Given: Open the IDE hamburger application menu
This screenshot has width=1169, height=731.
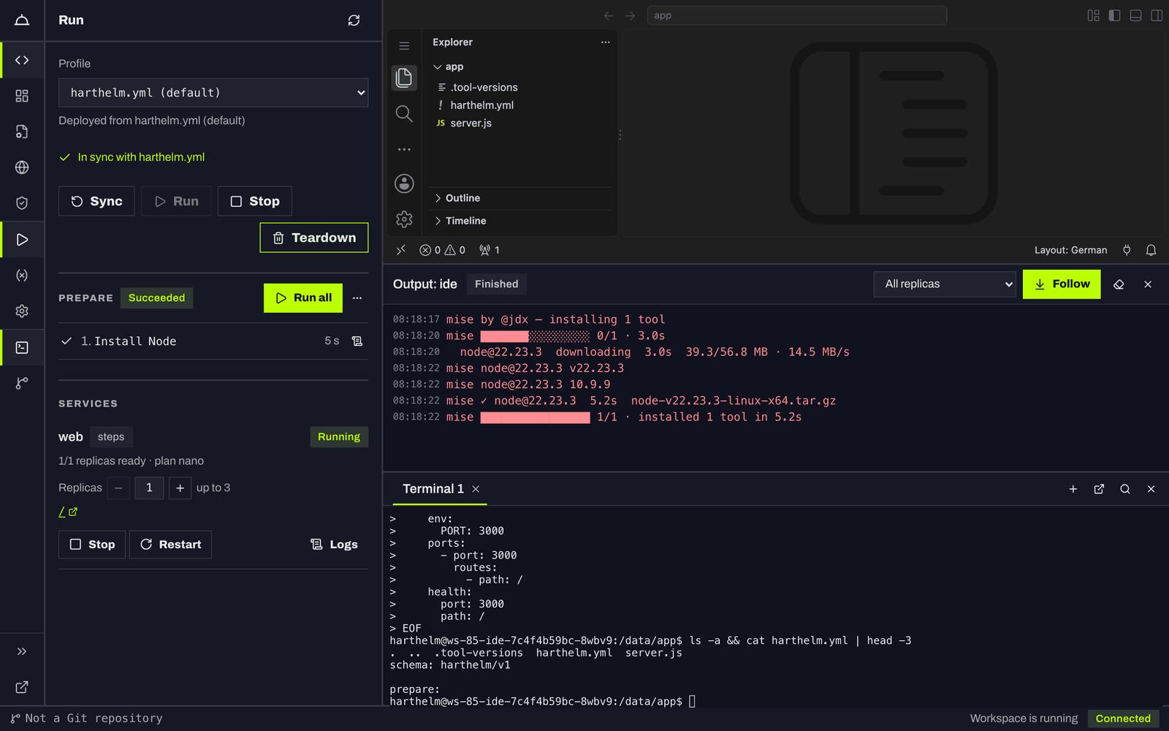Looking at the screenshot, I should point(404,45).
